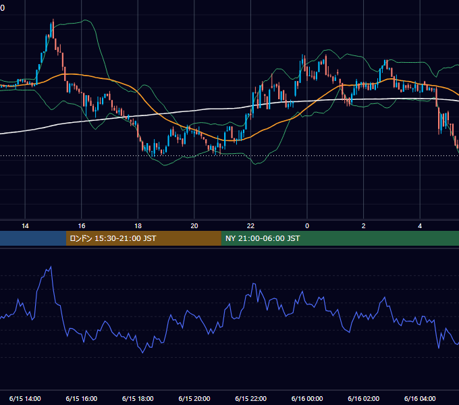Click the 20 hour axis label
This screenshot has width=459, height=405.
194,226
